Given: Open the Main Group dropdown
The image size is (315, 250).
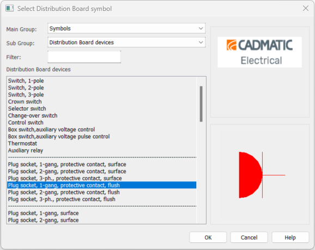Looking at the screenshot, I should [126, 28].
